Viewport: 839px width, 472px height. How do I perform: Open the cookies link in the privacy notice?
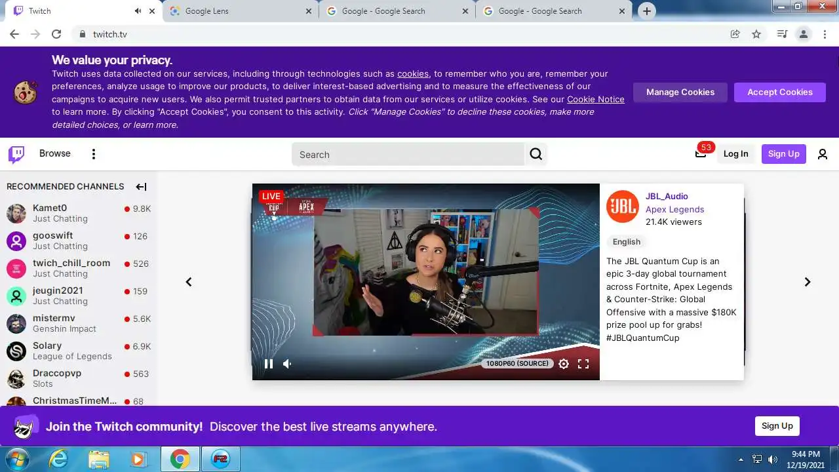point(413,74)
